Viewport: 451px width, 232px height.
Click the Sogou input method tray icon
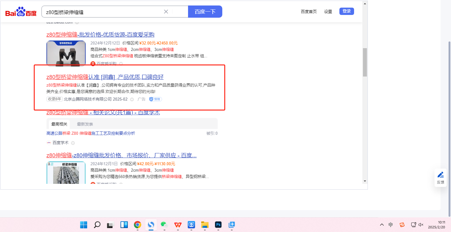402,225
